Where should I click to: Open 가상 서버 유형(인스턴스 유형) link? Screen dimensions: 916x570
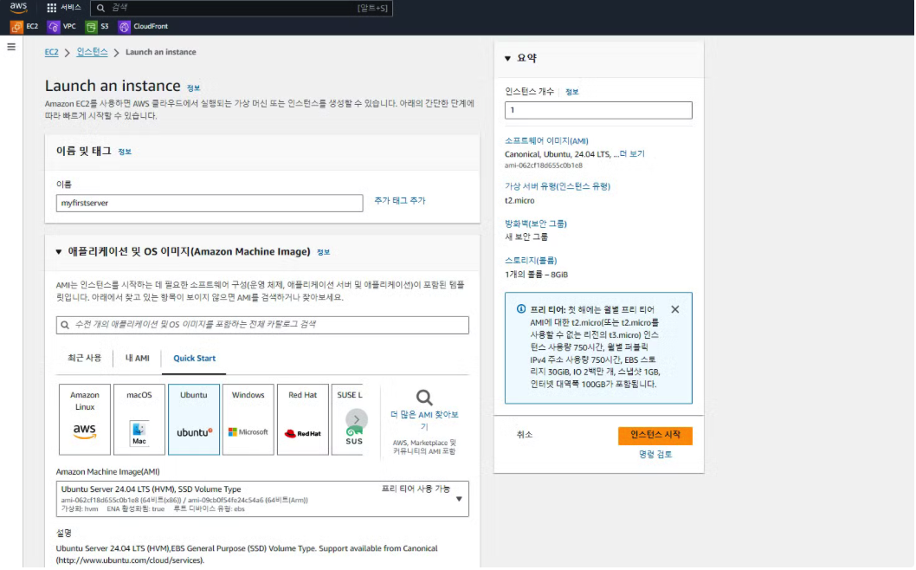point(558,186)
